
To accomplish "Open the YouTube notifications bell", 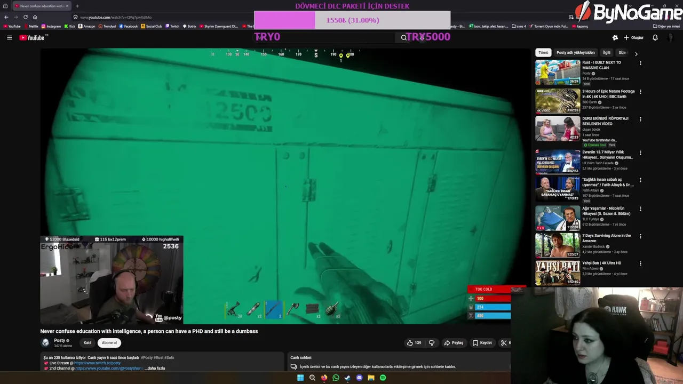I will [x=655, y=37].
